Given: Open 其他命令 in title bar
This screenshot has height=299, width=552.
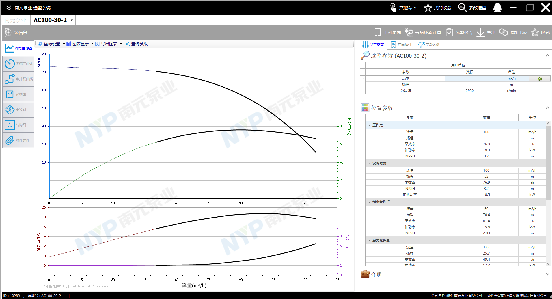Looking at the screenshot, I should tap(403, 8).
